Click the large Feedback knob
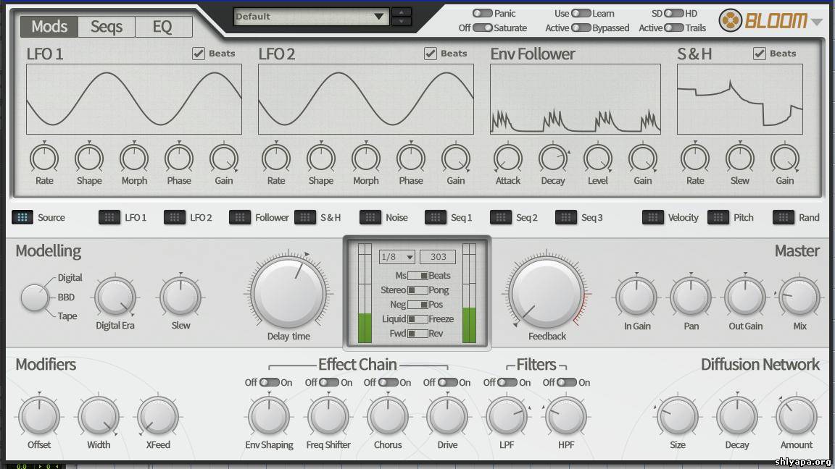This screenshot has width=835, height=469. tap(547, 292)
